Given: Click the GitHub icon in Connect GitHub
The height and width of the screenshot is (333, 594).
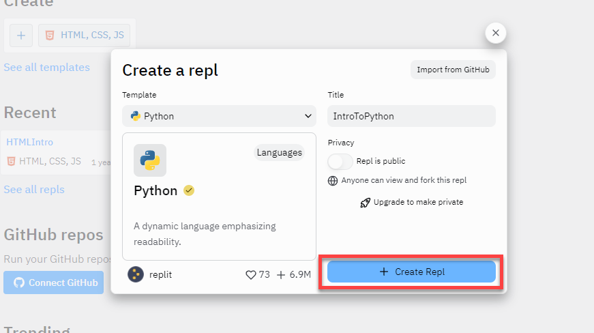Looking at the screenshot, I should pyautogui.click(x=19, y=283).
